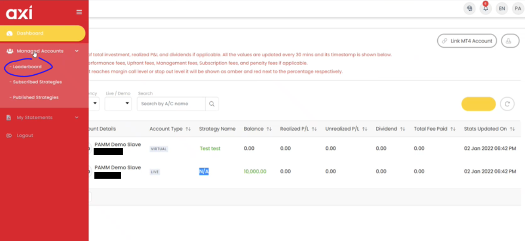Click the Logout icon in the sidebar

coord(9,135)
